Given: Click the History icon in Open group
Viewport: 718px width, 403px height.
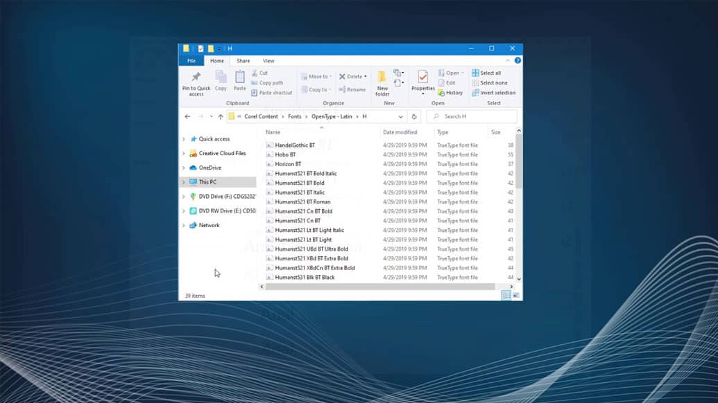Looking at the screenshot, I should (x=450, y=93).
